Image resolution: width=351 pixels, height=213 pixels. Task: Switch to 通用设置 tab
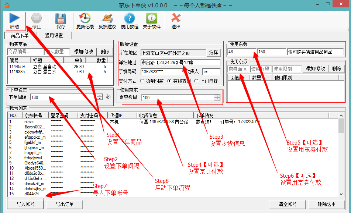[54, 35]
